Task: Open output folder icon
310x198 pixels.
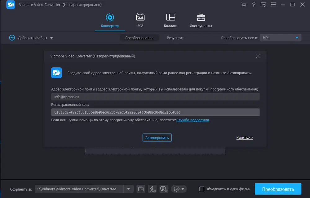Action: pyautogui.click(x=141, y=189)
